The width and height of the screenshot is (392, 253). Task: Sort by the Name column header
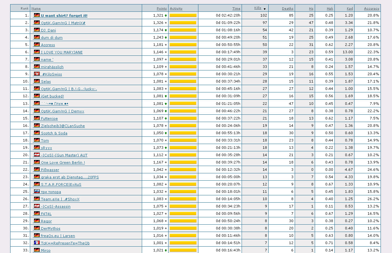(x=36, y=9)
